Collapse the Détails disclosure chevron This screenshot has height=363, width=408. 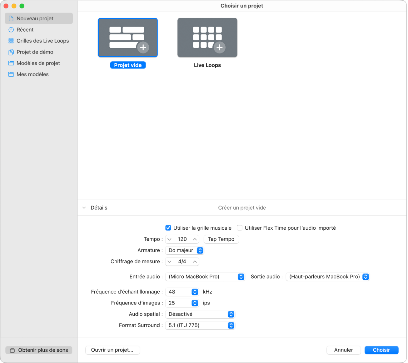coord(84,208)
